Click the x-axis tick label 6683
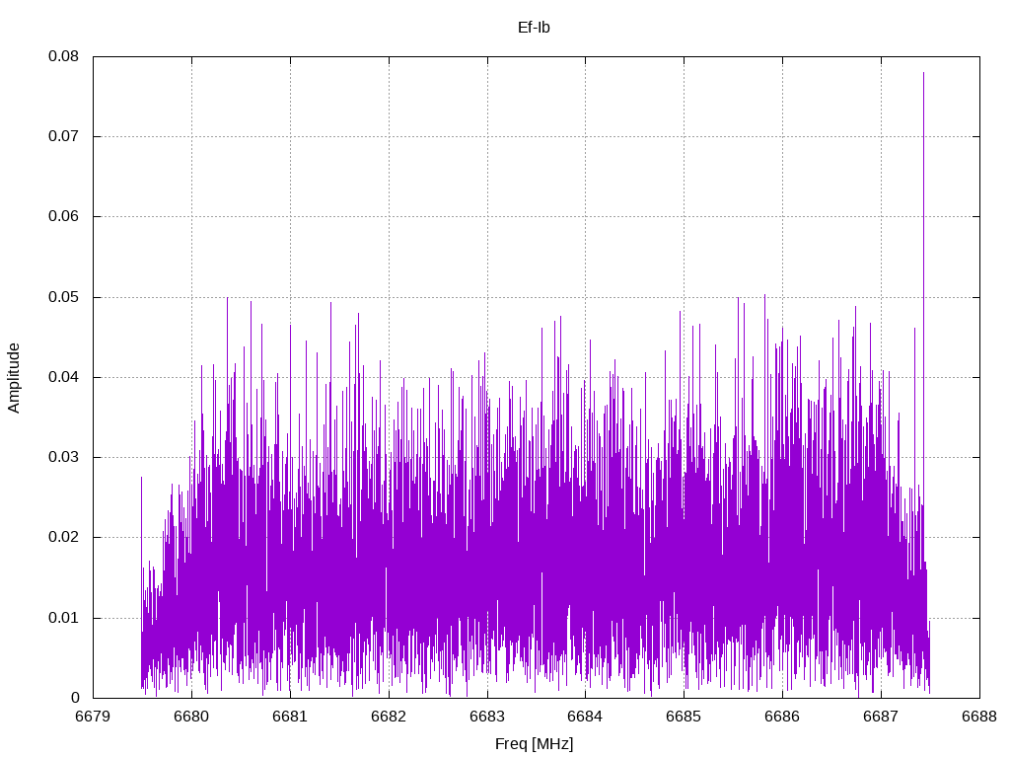The height and width of the screenshot is (758, 1010). point(487,717)
